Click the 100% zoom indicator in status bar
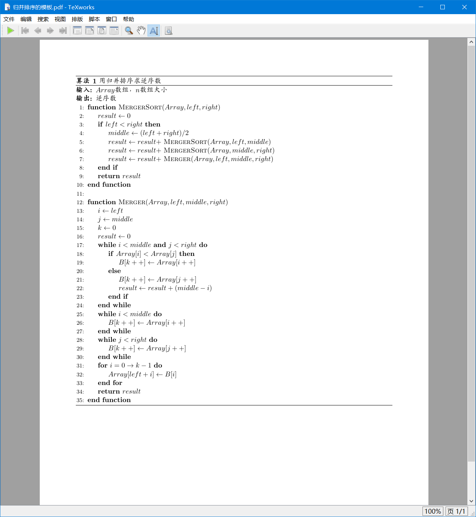This screenshot has width=476, height=517. (433, 511)
